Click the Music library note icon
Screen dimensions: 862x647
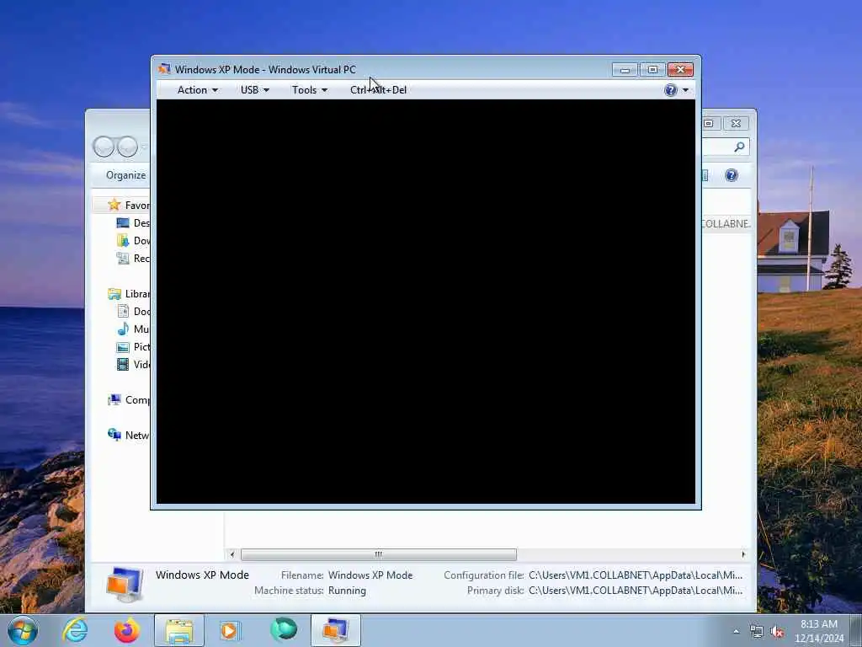[x=123, y=329]
